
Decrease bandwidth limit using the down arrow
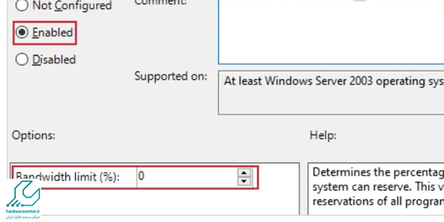pos(244,181)
